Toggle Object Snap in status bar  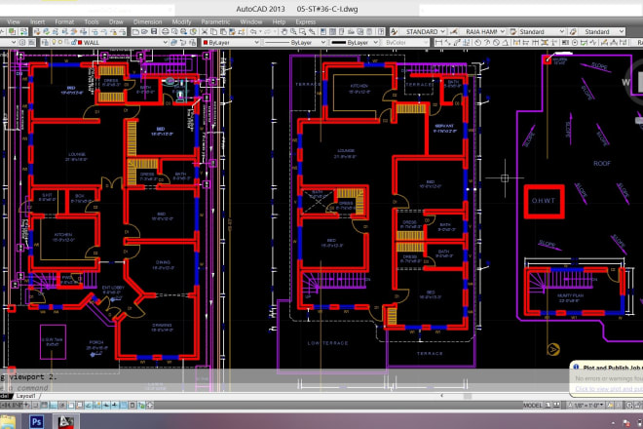click(x=71, y=406)
